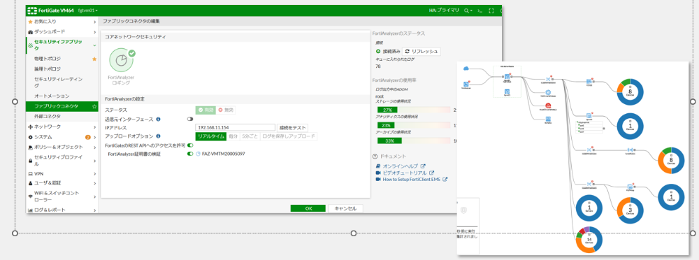The width and height of the screenshot is (699, 260).
Task: Click the fullscreen icon in header
Action: 491,10
